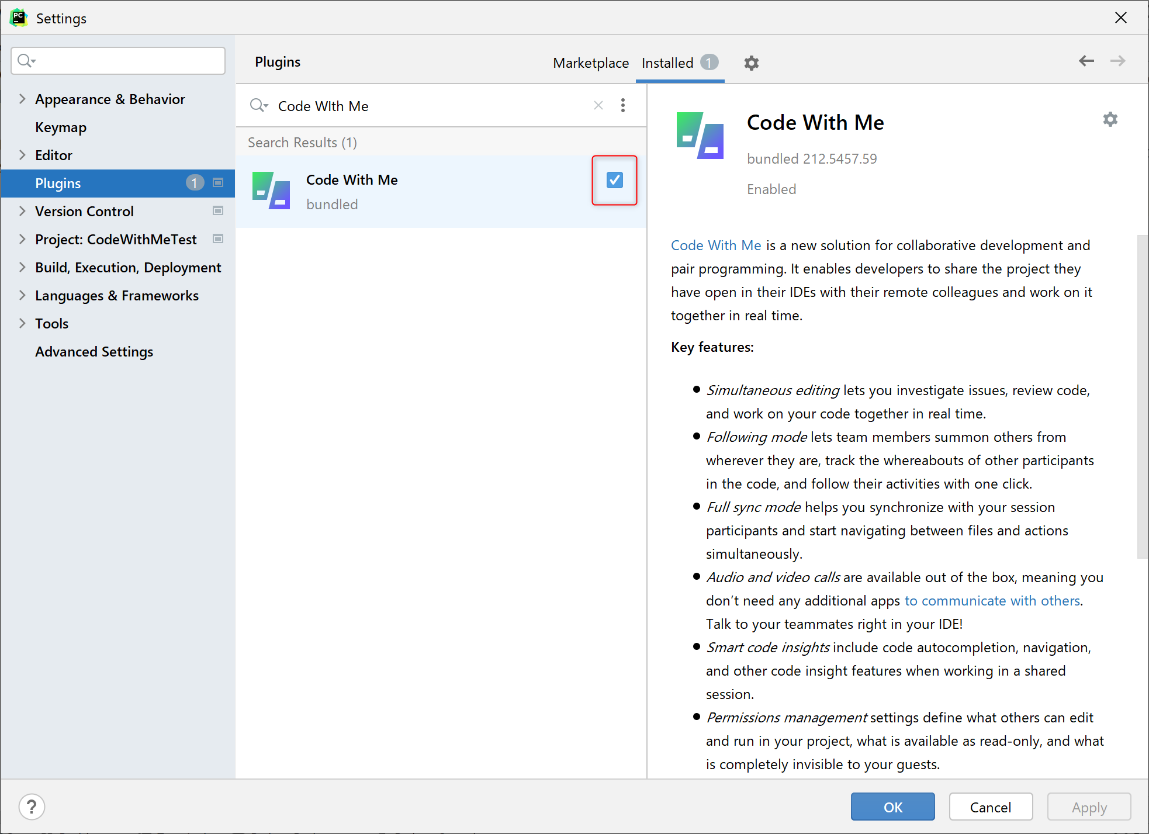
Task: Click the 'Plugins' page heading
Action: [x=278, y=62]
